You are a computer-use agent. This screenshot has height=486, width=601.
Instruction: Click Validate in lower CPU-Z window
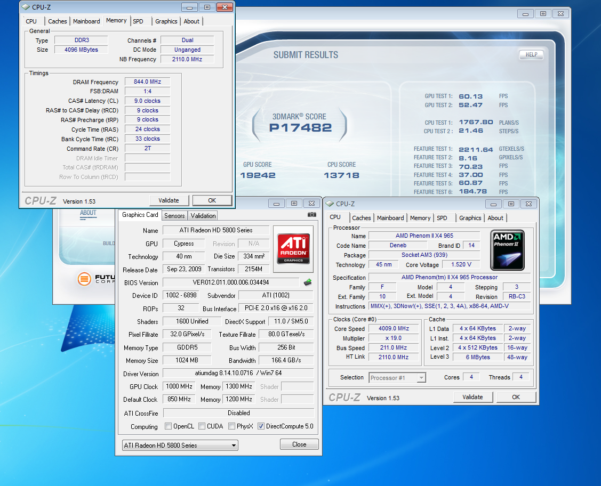472,397
